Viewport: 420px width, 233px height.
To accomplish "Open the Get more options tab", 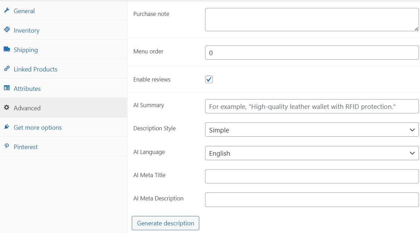I will coord(64,127).
